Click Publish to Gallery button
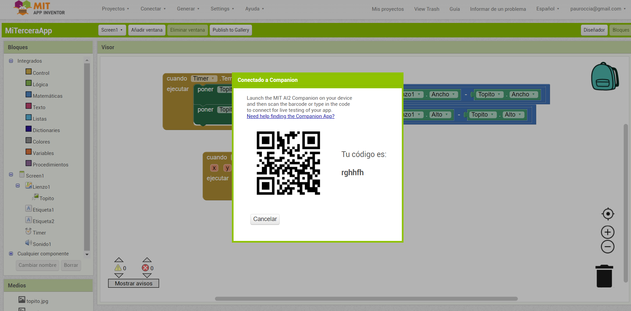 tap(231, 30)
